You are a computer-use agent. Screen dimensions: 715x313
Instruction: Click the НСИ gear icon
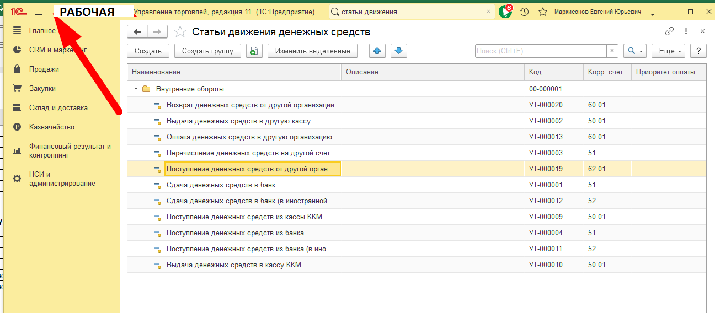tap(17, 179)
